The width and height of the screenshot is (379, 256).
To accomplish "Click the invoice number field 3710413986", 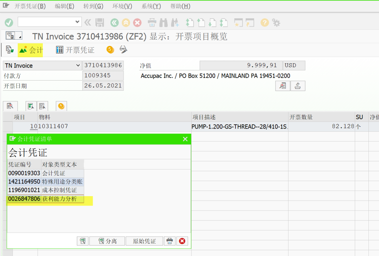I will click(x=103, y=65).
